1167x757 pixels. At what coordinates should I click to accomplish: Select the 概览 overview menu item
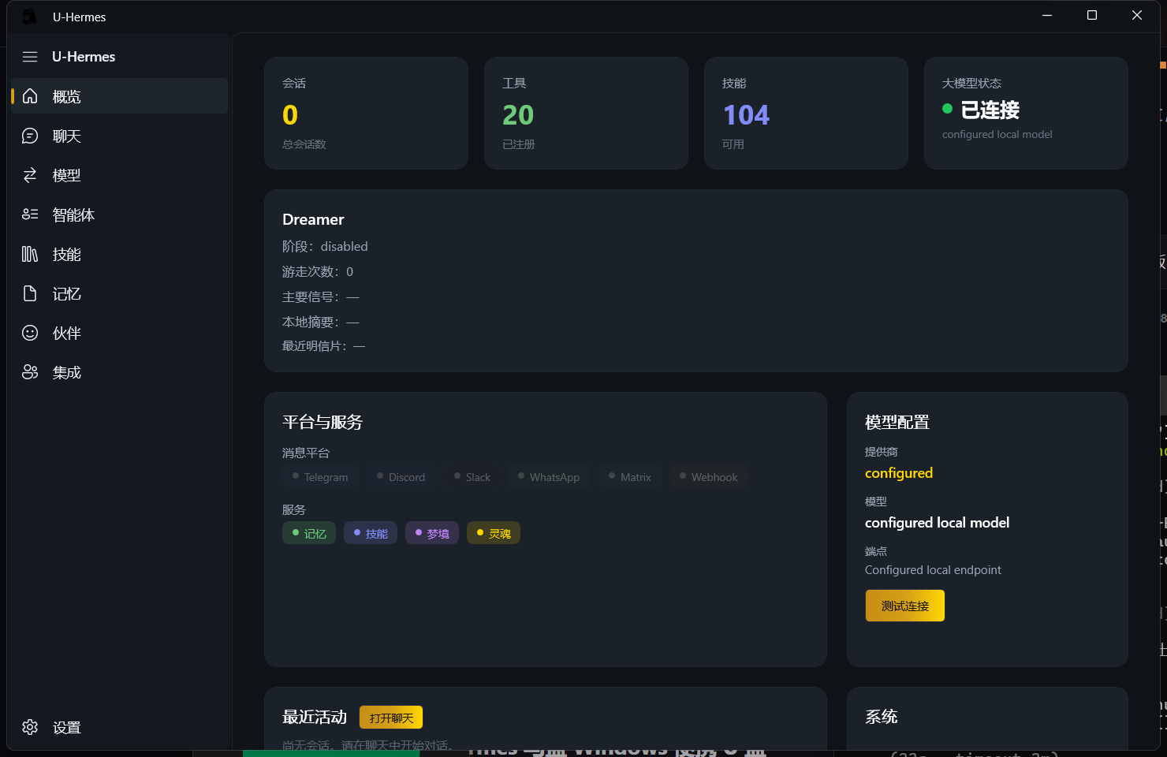[x=67, y=96]
